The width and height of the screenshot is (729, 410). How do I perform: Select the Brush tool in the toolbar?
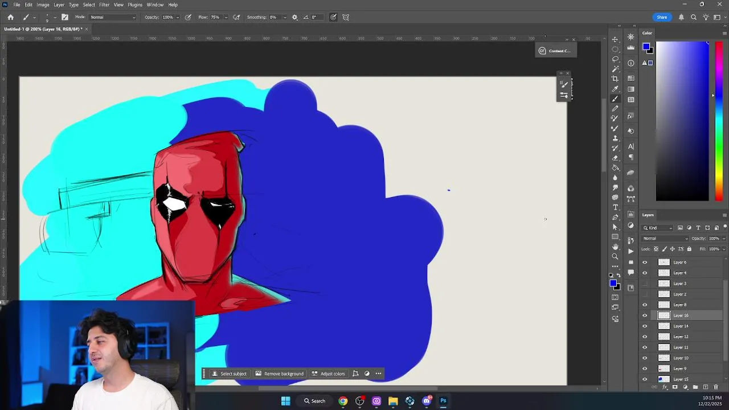pyautogui.click(x=615, y=99)
